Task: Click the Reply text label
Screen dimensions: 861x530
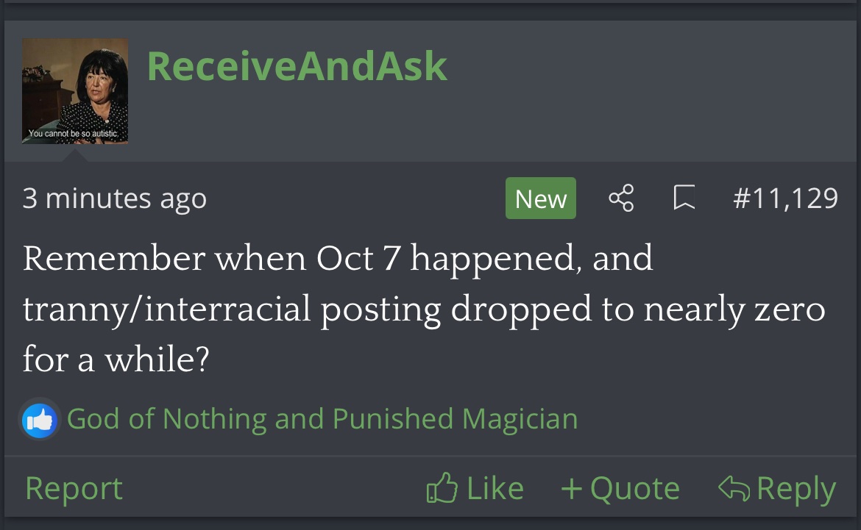Action: (796, 489)
